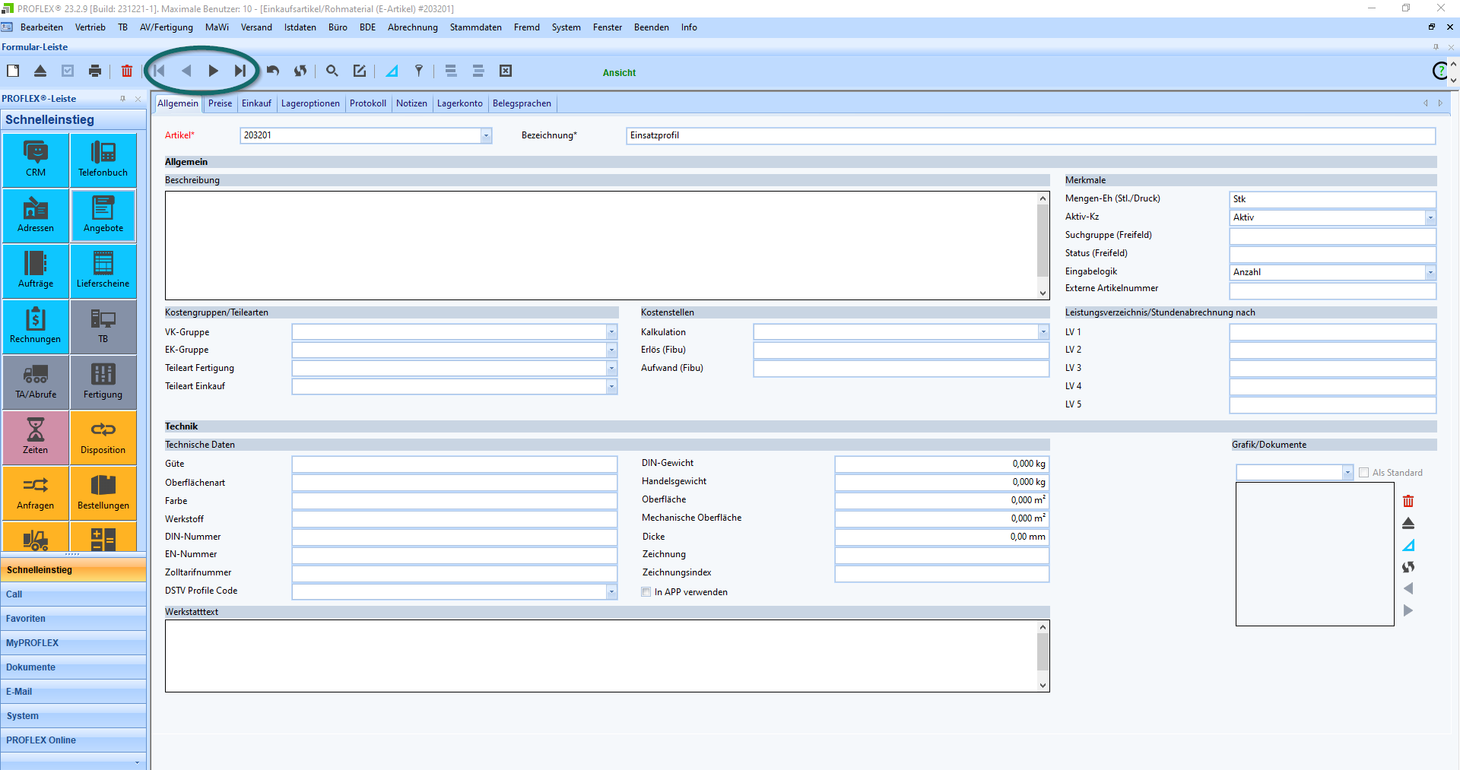Jump to the last record arrow
The width and height of the screenshot is (1460, 770).
[x=240, y=71]
